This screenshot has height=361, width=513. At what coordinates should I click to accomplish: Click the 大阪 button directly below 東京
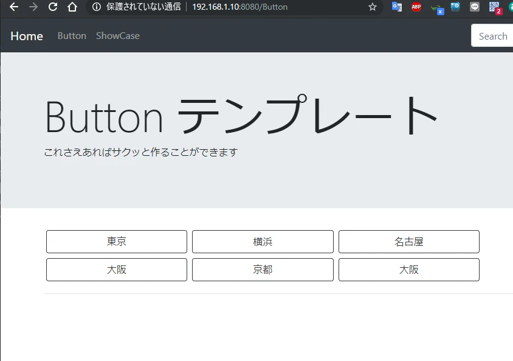pyautogui.click(x=117, y=270)
